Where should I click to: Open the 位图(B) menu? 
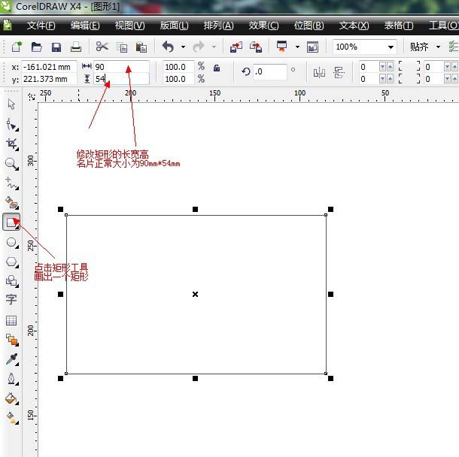coord(309,26)
